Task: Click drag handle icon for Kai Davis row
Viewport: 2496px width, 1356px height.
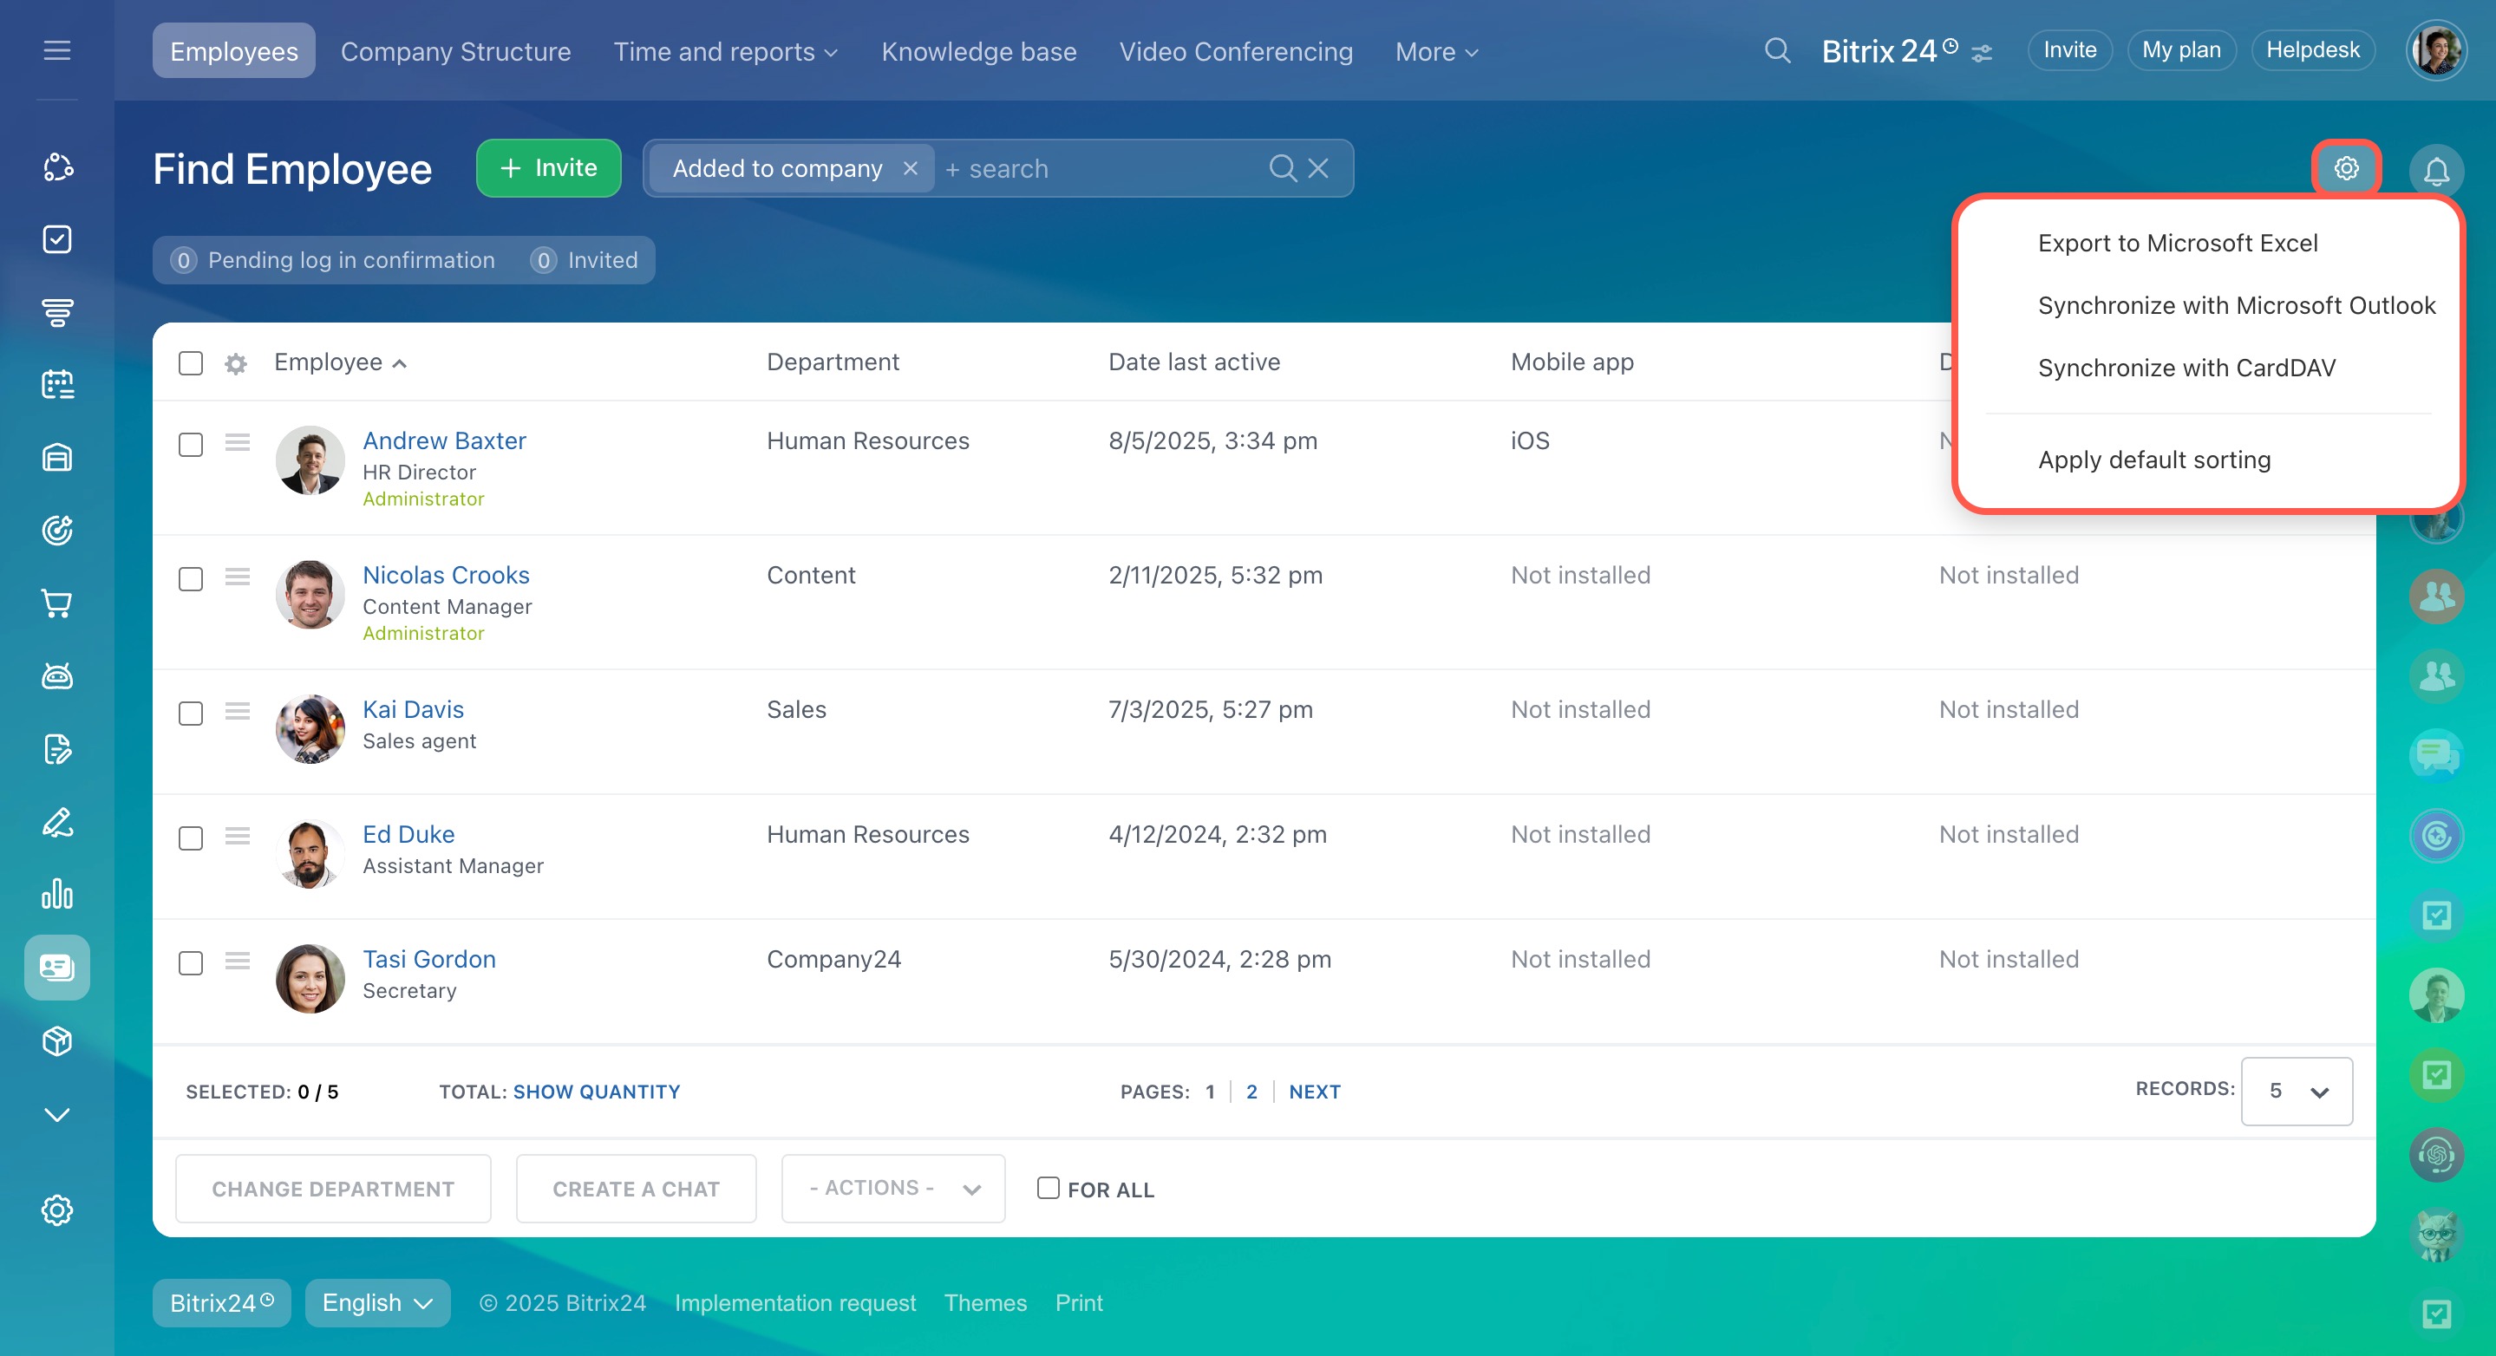Action: pyautogui.click(x=238, y=712)
